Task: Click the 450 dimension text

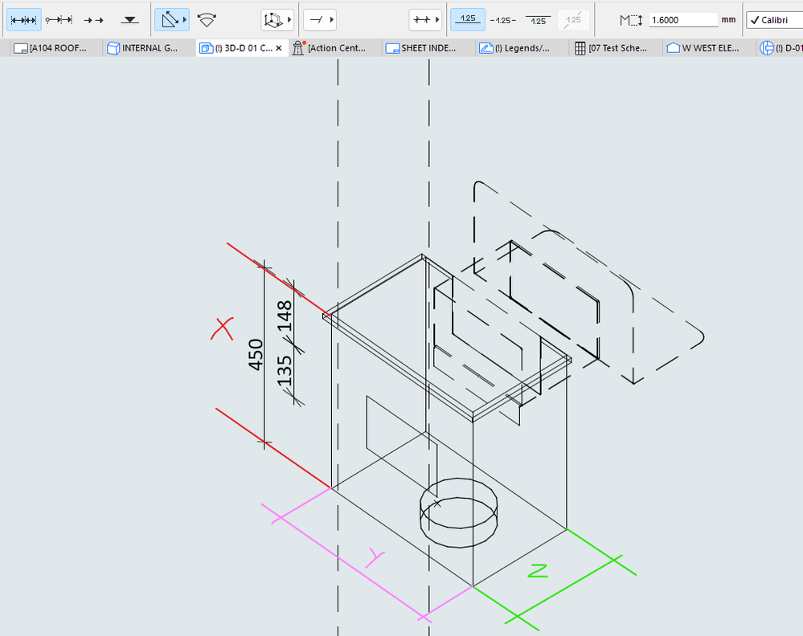Action: pos(255,355)
